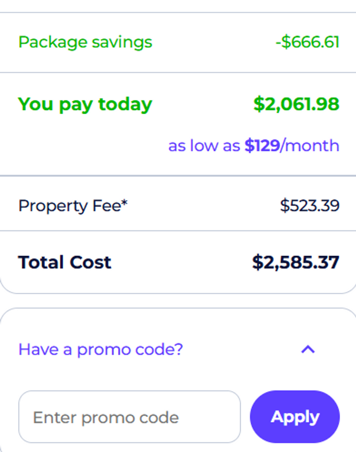Click the "Have a promo code?" link
Viewport: 356px width, 452px height.
[100, 349]
